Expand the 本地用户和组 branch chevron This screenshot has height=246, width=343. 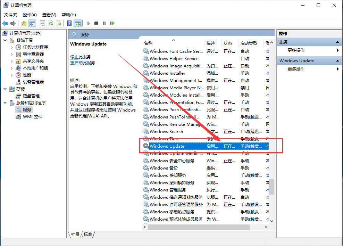click(12, 68)
